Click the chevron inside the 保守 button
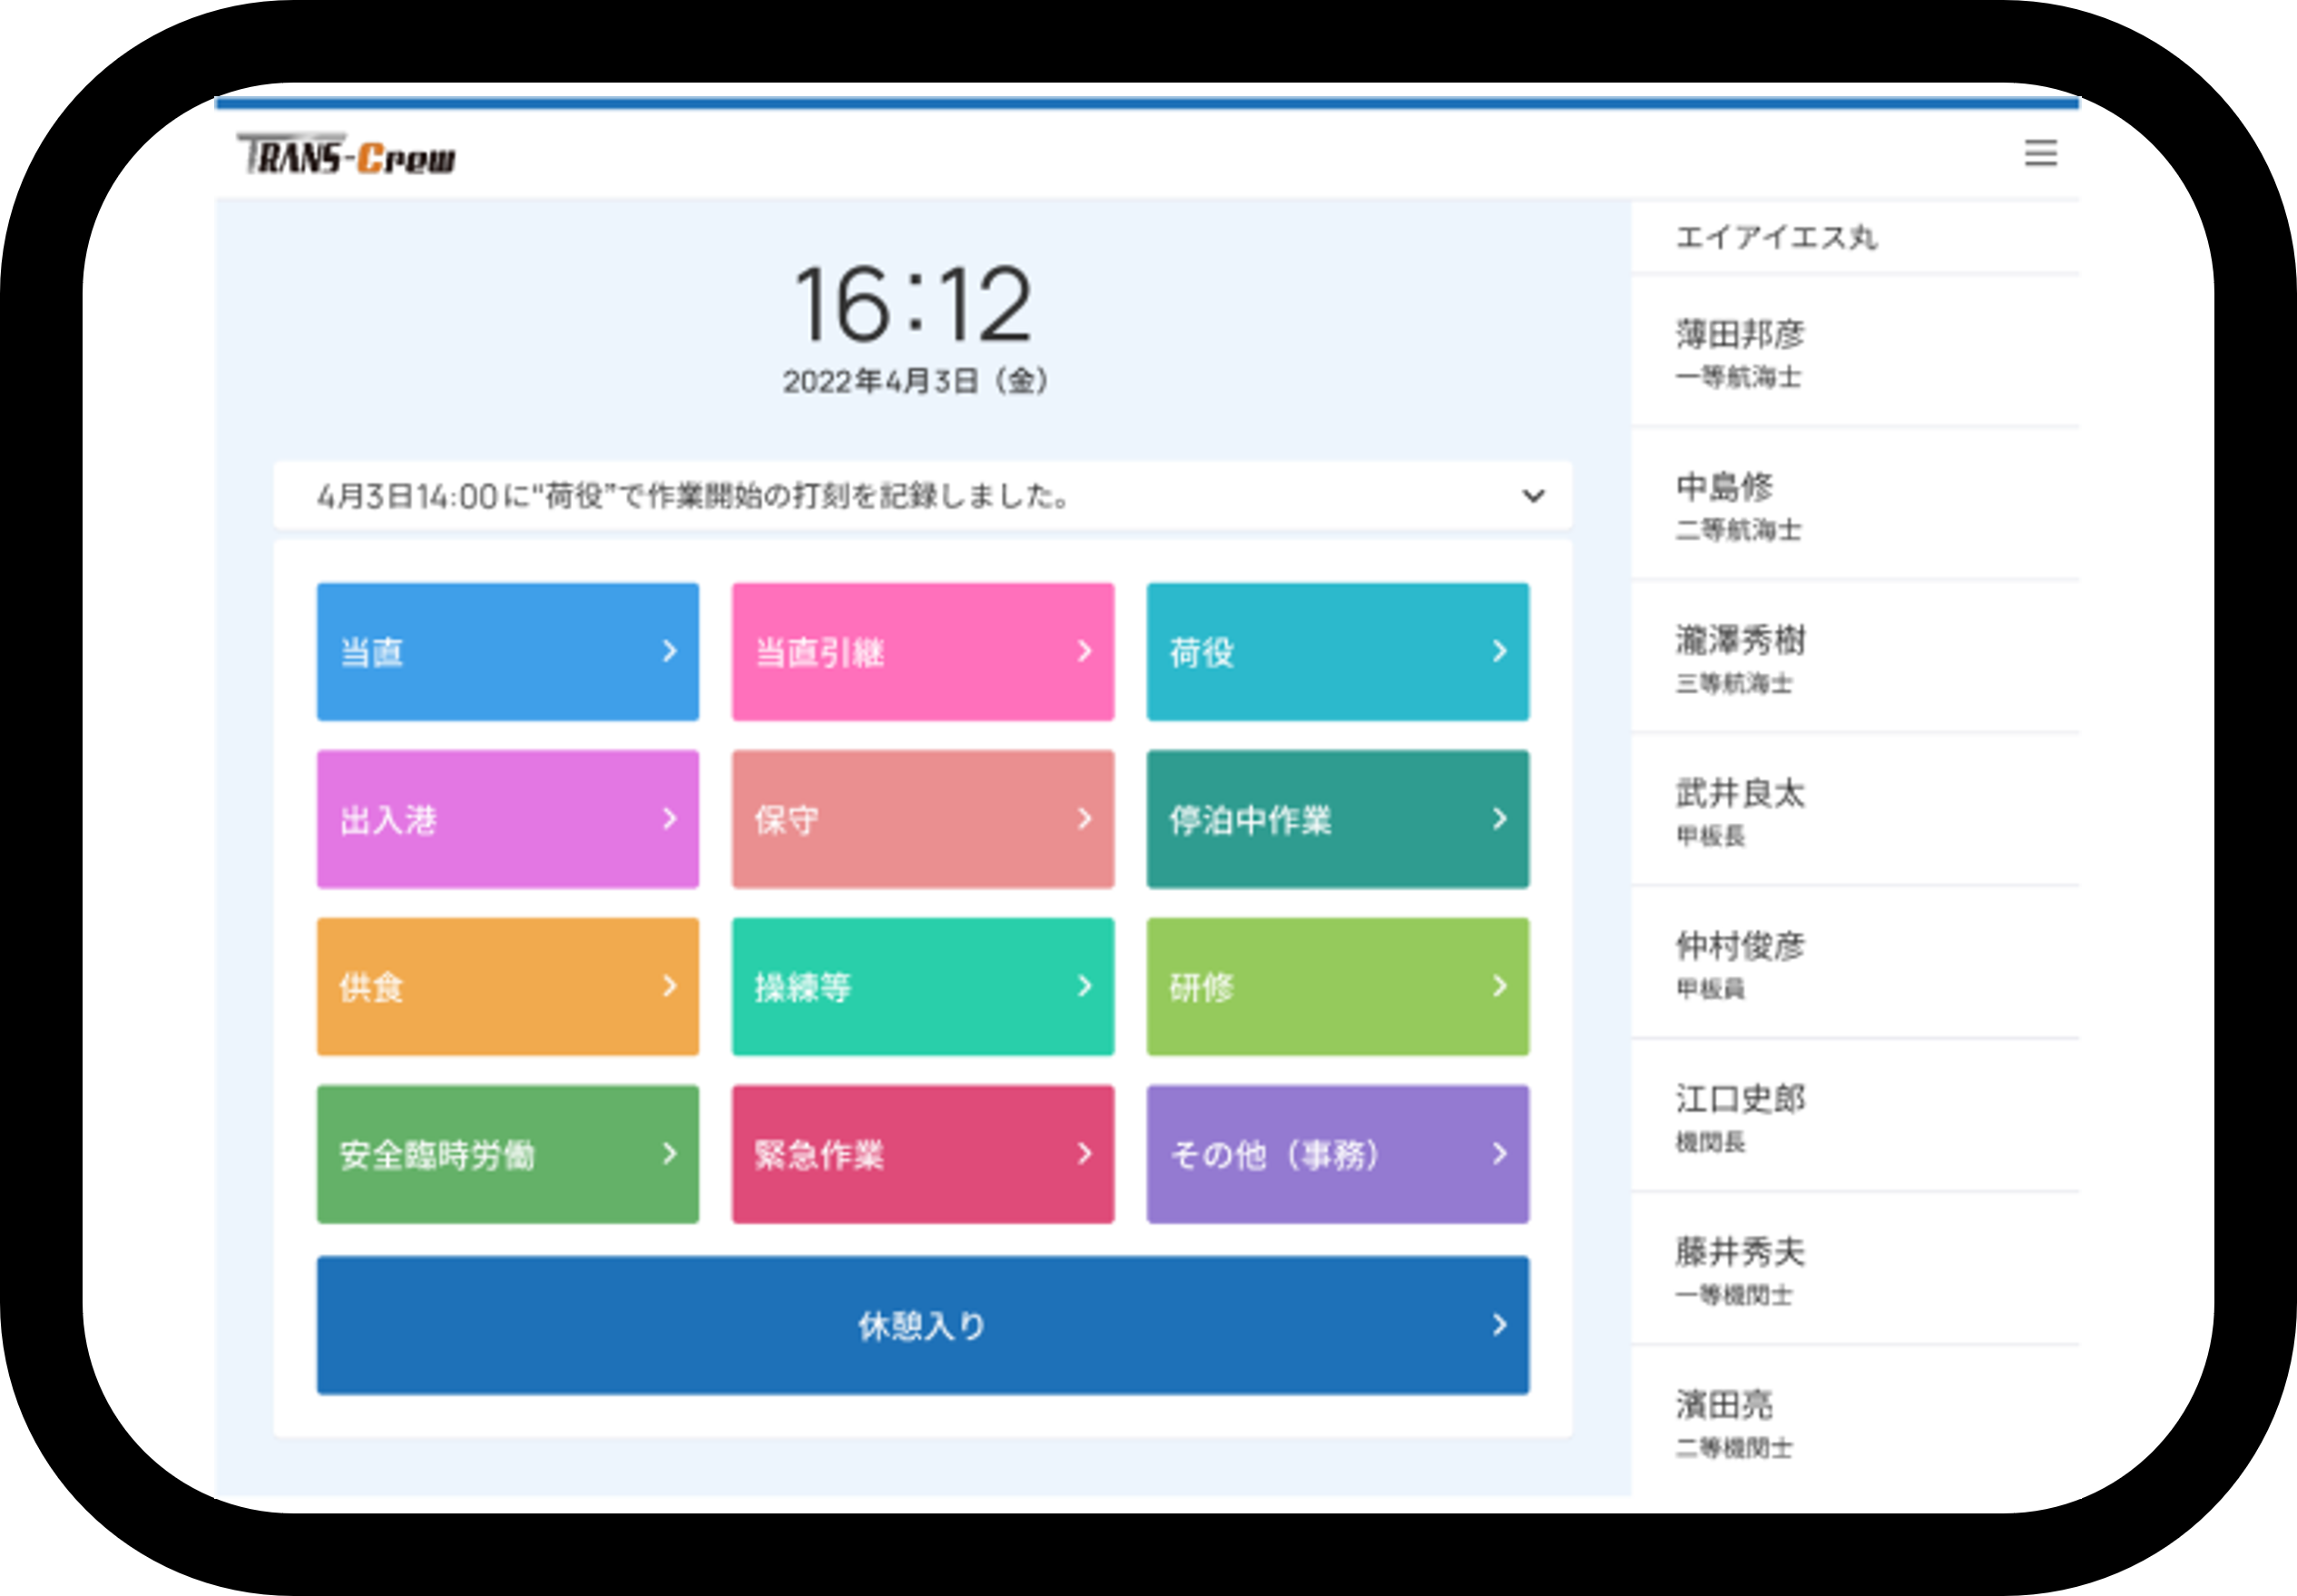2297x1596 pixels. 1086,819
